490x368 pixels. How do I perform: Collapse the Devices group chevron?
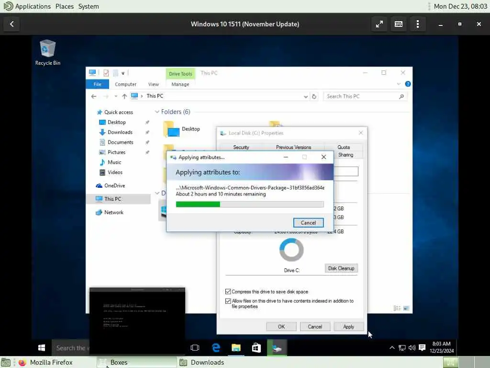(157, 193)
